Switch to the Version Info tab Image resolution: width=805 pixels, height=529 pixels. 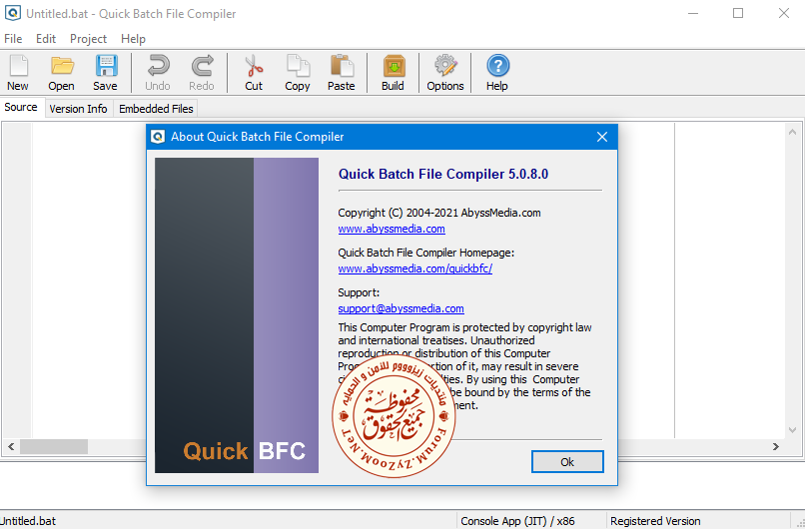click(79, 109)
